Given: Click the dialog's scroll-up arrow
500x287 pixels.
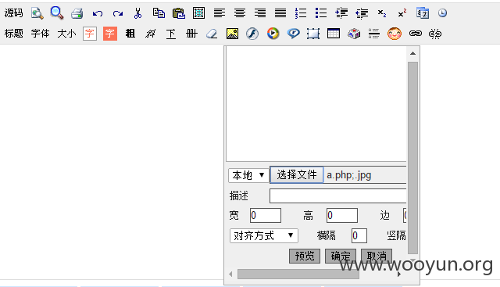Looking at the screenshot, I should [x=412, y=53].
